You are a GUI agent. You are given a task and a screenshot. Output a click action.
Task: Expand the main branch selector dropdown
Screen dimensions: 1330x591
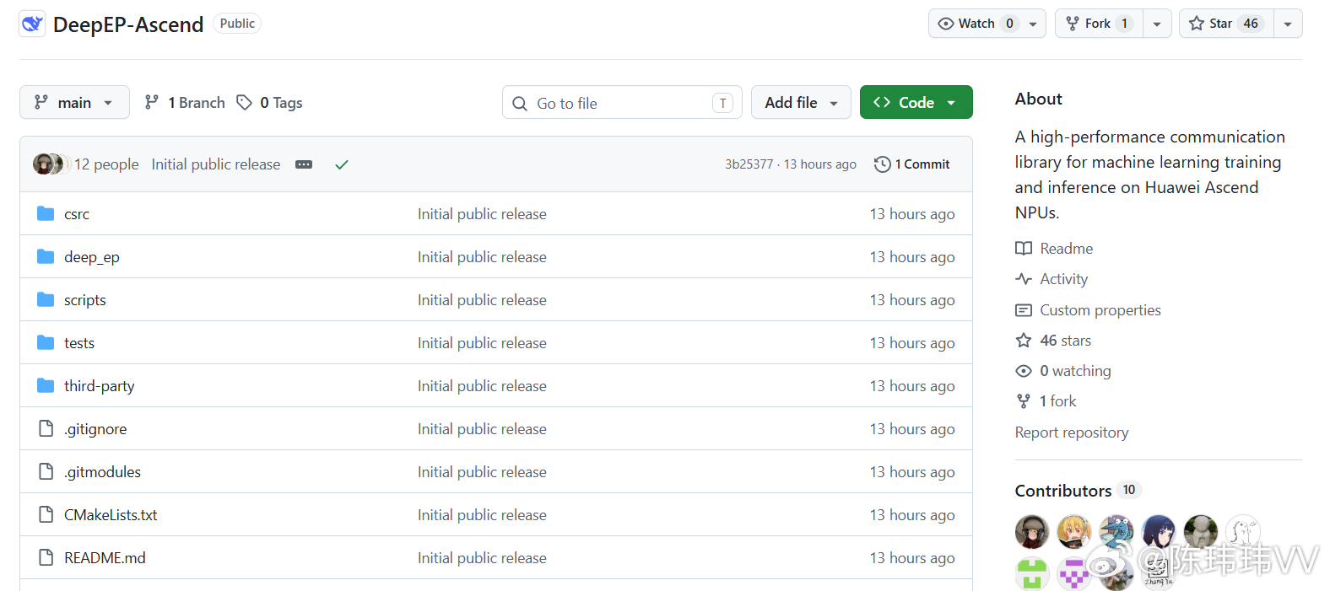tap(74, 102)
